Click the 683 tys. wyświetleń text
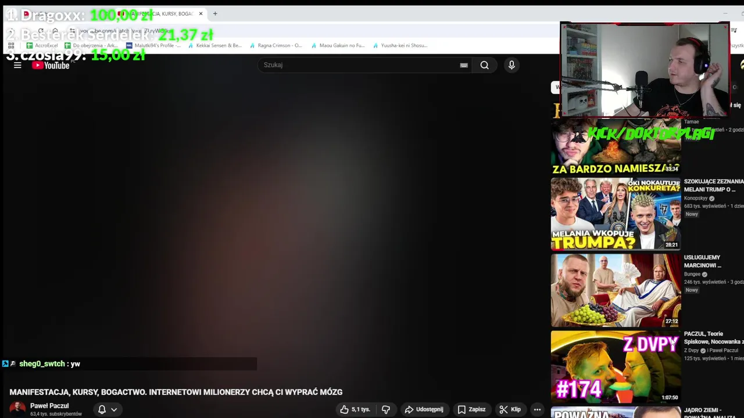This screenshot has width=744, height=418. [x=705, y=206]
